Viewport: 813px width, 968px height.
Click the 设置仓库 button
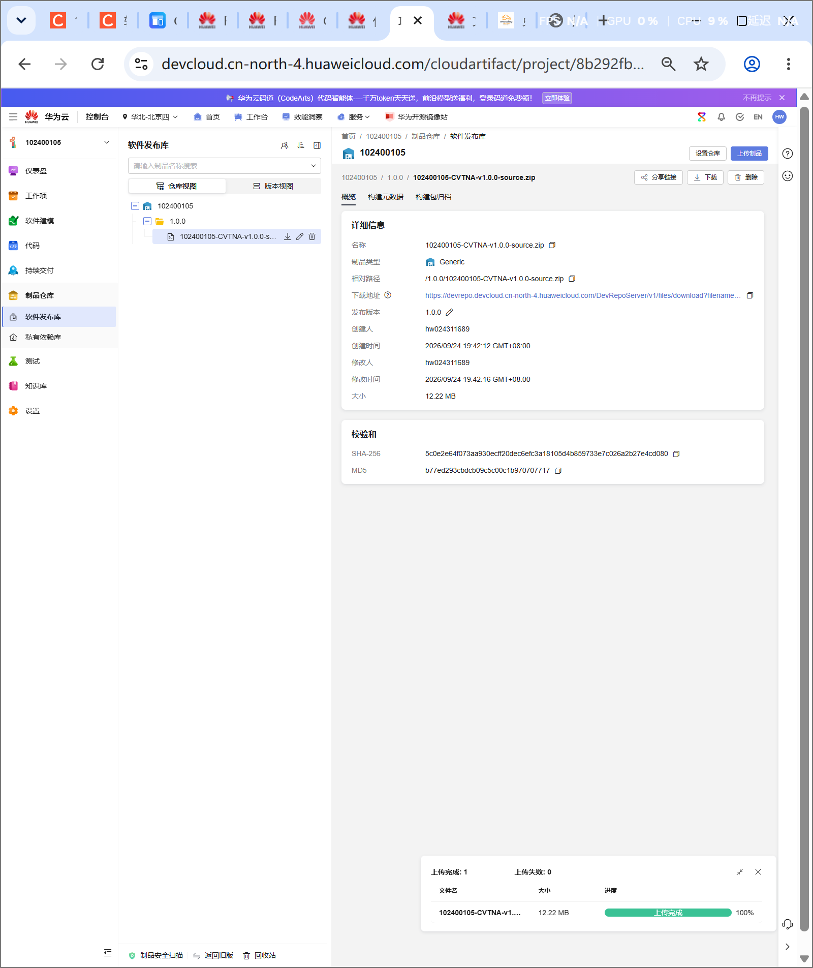[708, 154]
